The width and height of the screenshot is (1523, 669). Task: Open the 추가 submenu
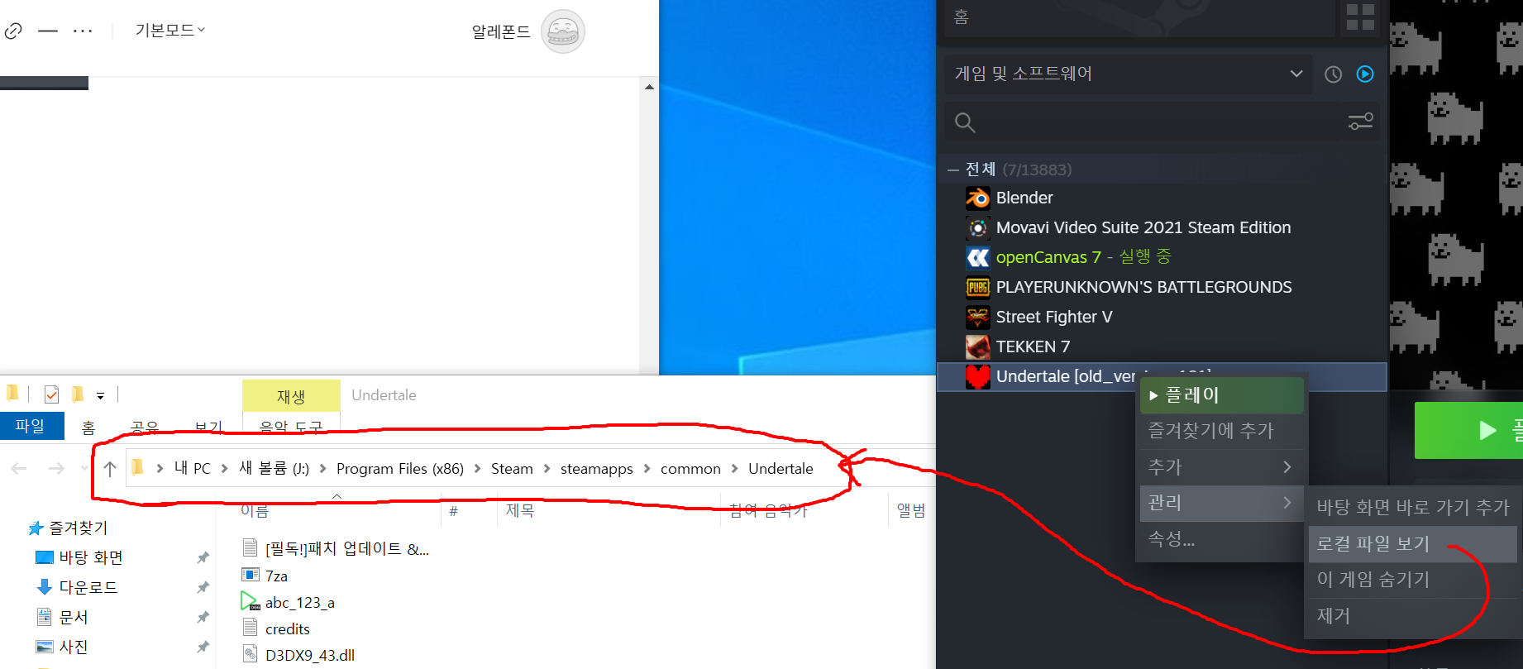(x=1221, y=467)
